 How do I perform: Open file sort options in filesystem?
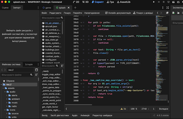click(37, 75)
